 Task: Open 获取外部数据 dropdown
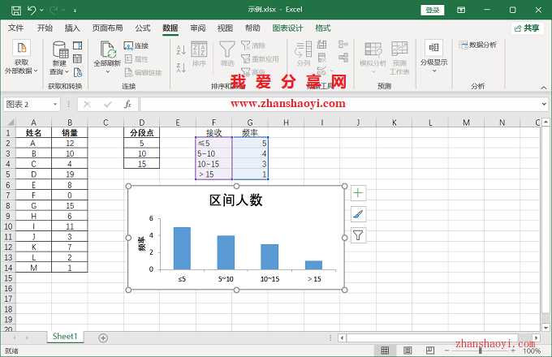pos(21,58)
